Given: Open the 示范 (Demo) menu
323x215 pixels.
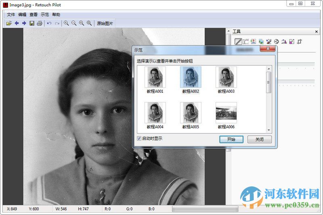Looking at the screenshot, I should coord(45,15).
